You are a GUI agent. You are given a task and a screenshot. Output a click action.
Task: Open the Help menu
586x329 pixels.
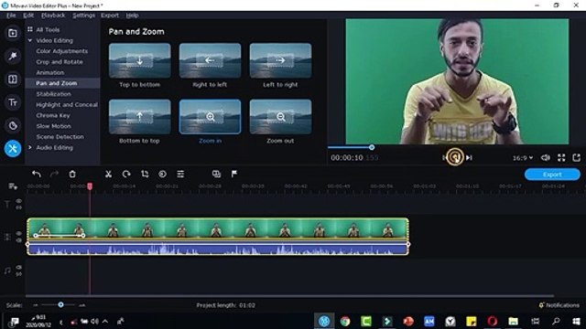coord(132,16)
